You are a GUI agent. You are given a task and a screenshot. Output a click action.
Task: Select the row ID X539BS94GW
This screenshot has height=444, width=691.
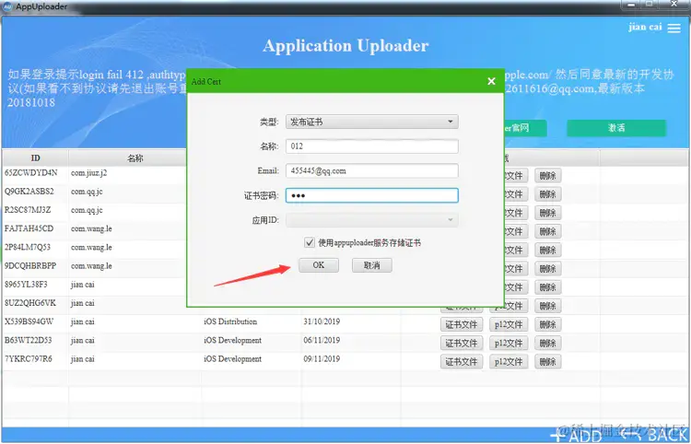click(29, 321)
